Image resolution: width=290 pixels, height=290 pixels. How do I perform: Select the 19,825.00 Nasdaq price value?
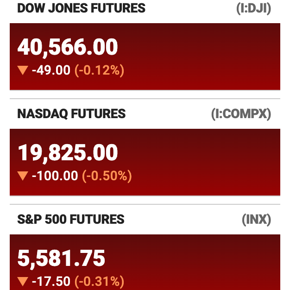[x=68, y=153]
